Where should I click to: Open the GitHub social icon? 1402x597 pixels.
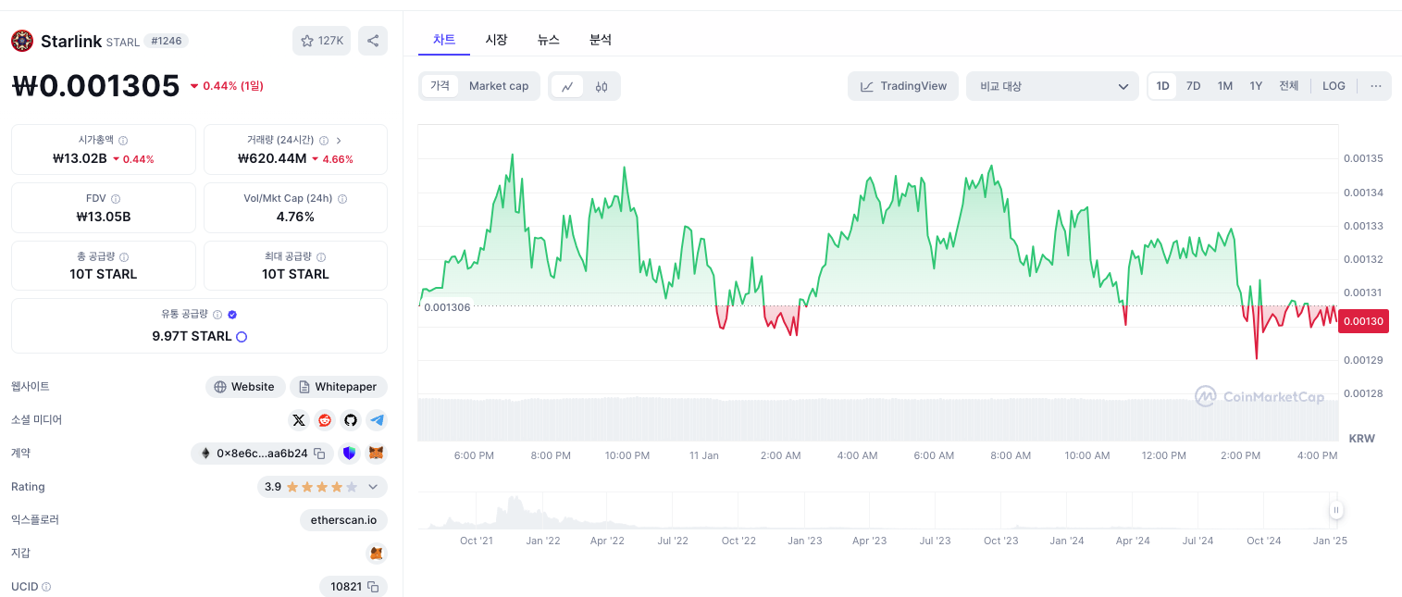[x=351, y=420]
